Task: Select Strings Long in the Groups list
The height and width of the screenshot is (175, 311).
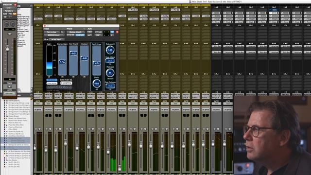Action: 19,103
